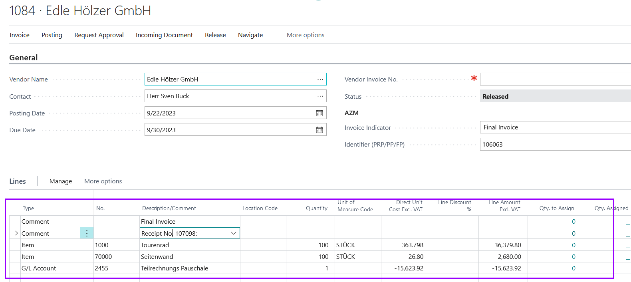The image size is (631, 282).
Task: Click the Invoice Indicator field
Action: 555,127
